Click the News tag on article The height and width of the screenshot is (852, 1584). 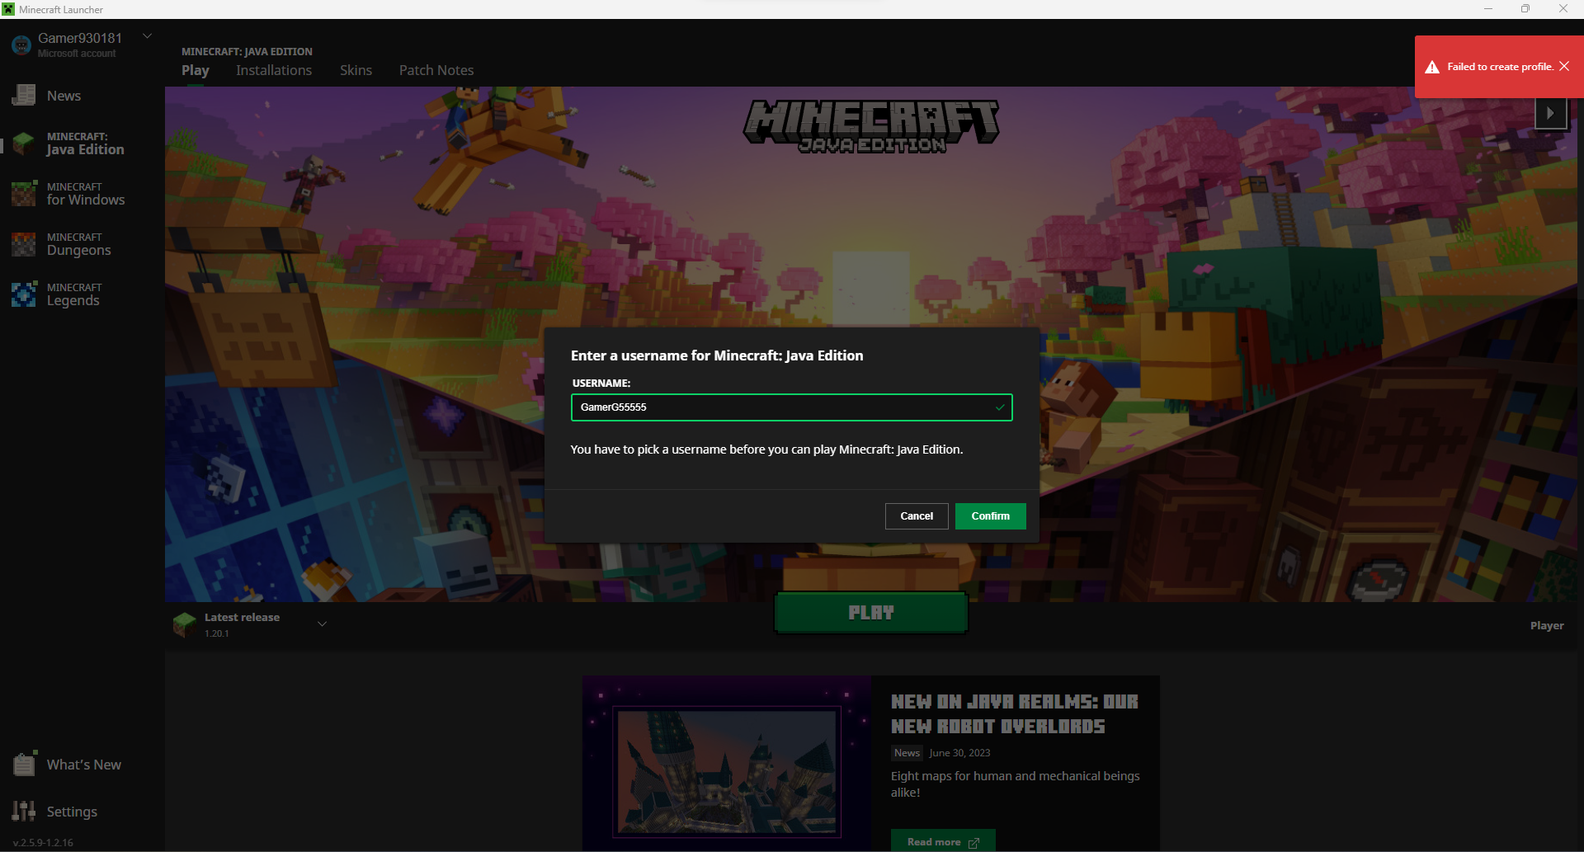[907, 753]
